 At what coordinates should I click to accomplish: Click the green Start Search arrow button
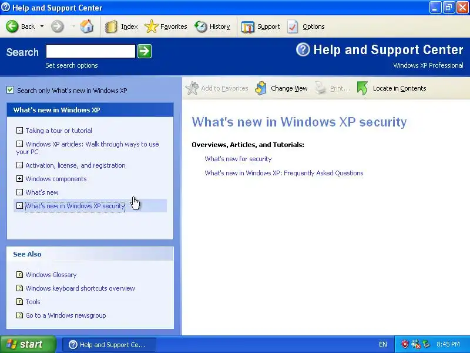pos(145,51)
